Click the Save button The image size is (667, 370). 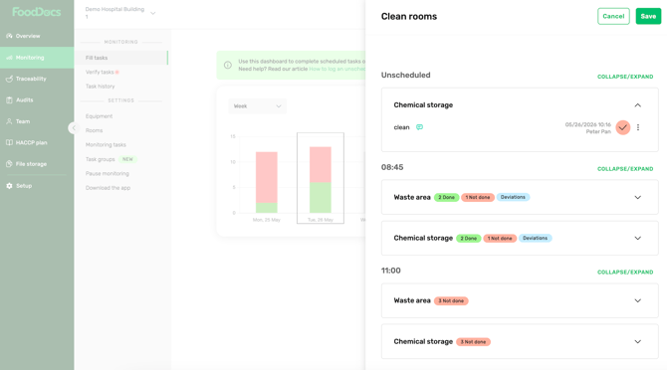click(648, 16)
